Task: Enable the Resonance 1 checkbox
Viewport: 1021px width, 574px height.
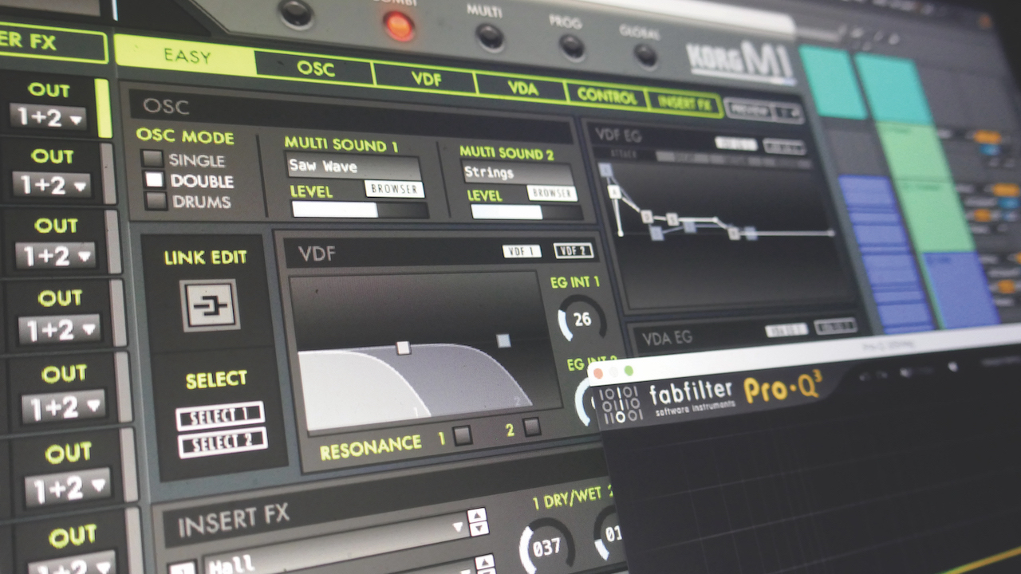Action: coord(462,435)
